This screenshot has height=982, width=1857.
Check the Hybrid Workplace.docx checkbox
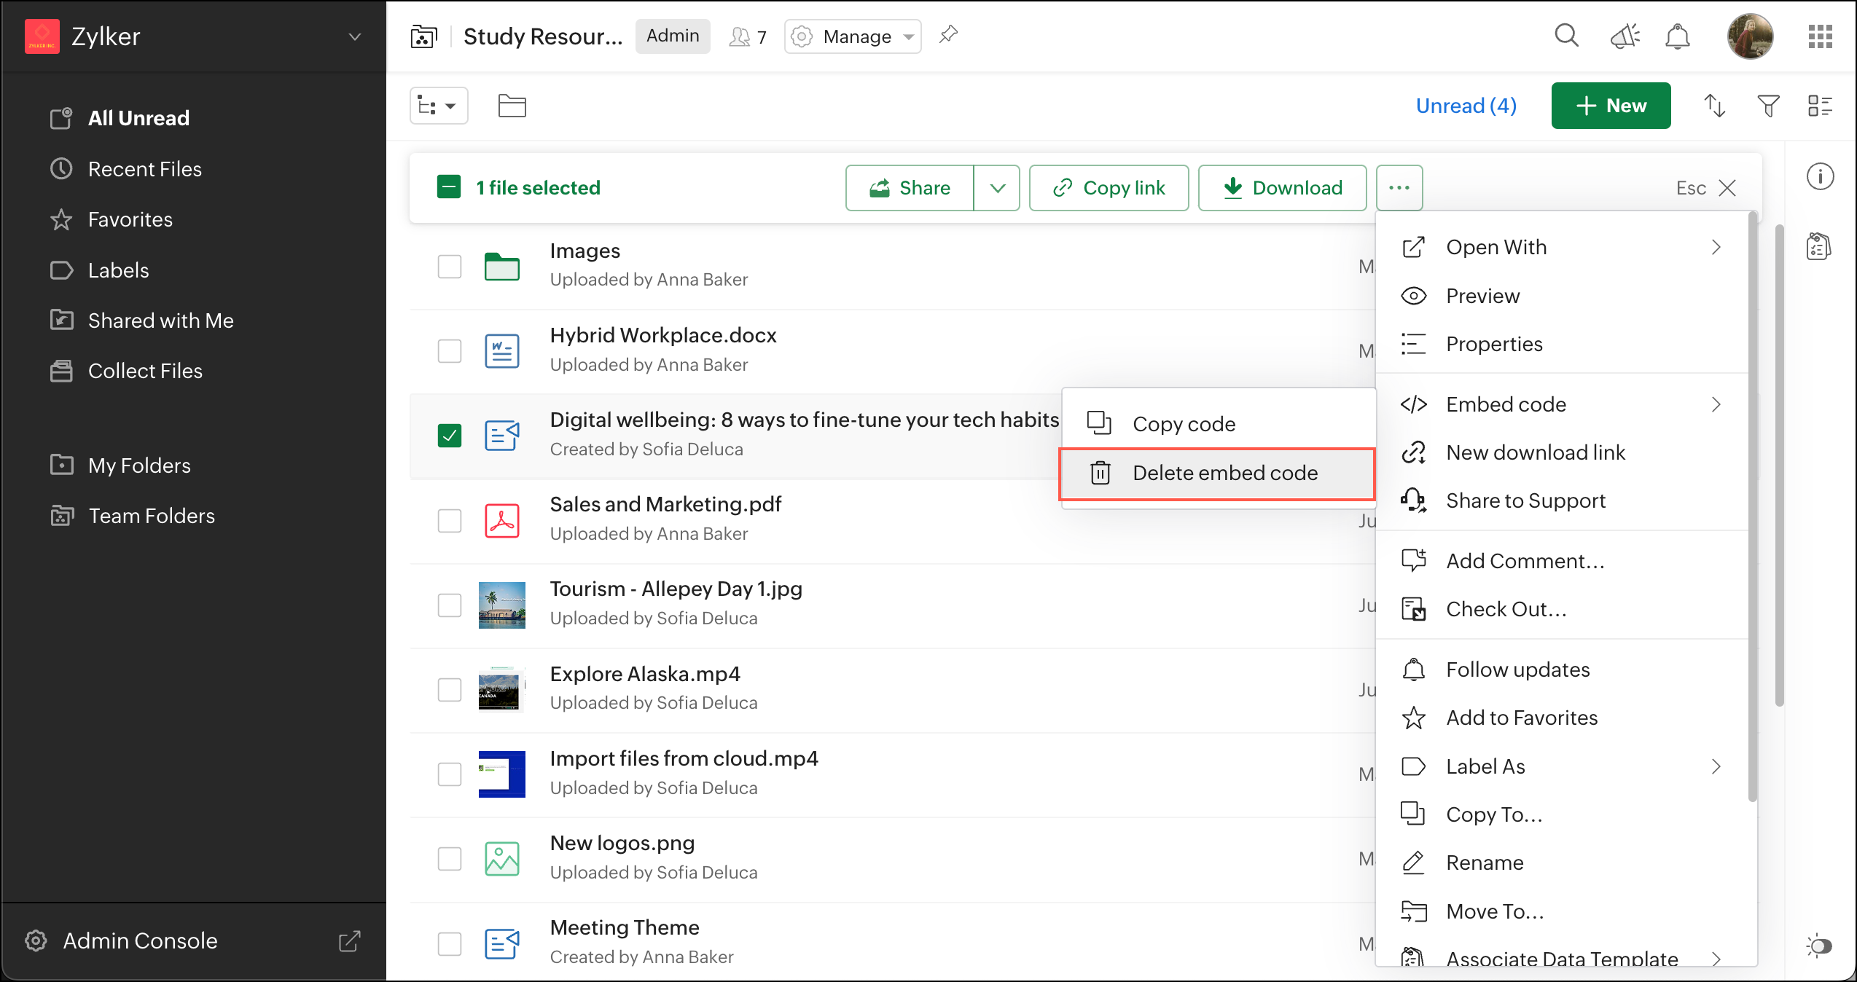pos(450,351)
